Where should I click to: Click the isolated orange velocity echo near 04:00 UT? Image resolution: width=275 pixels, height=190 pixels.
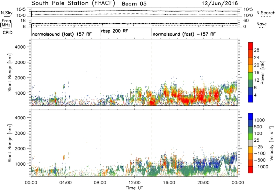[x=64, y=157]
